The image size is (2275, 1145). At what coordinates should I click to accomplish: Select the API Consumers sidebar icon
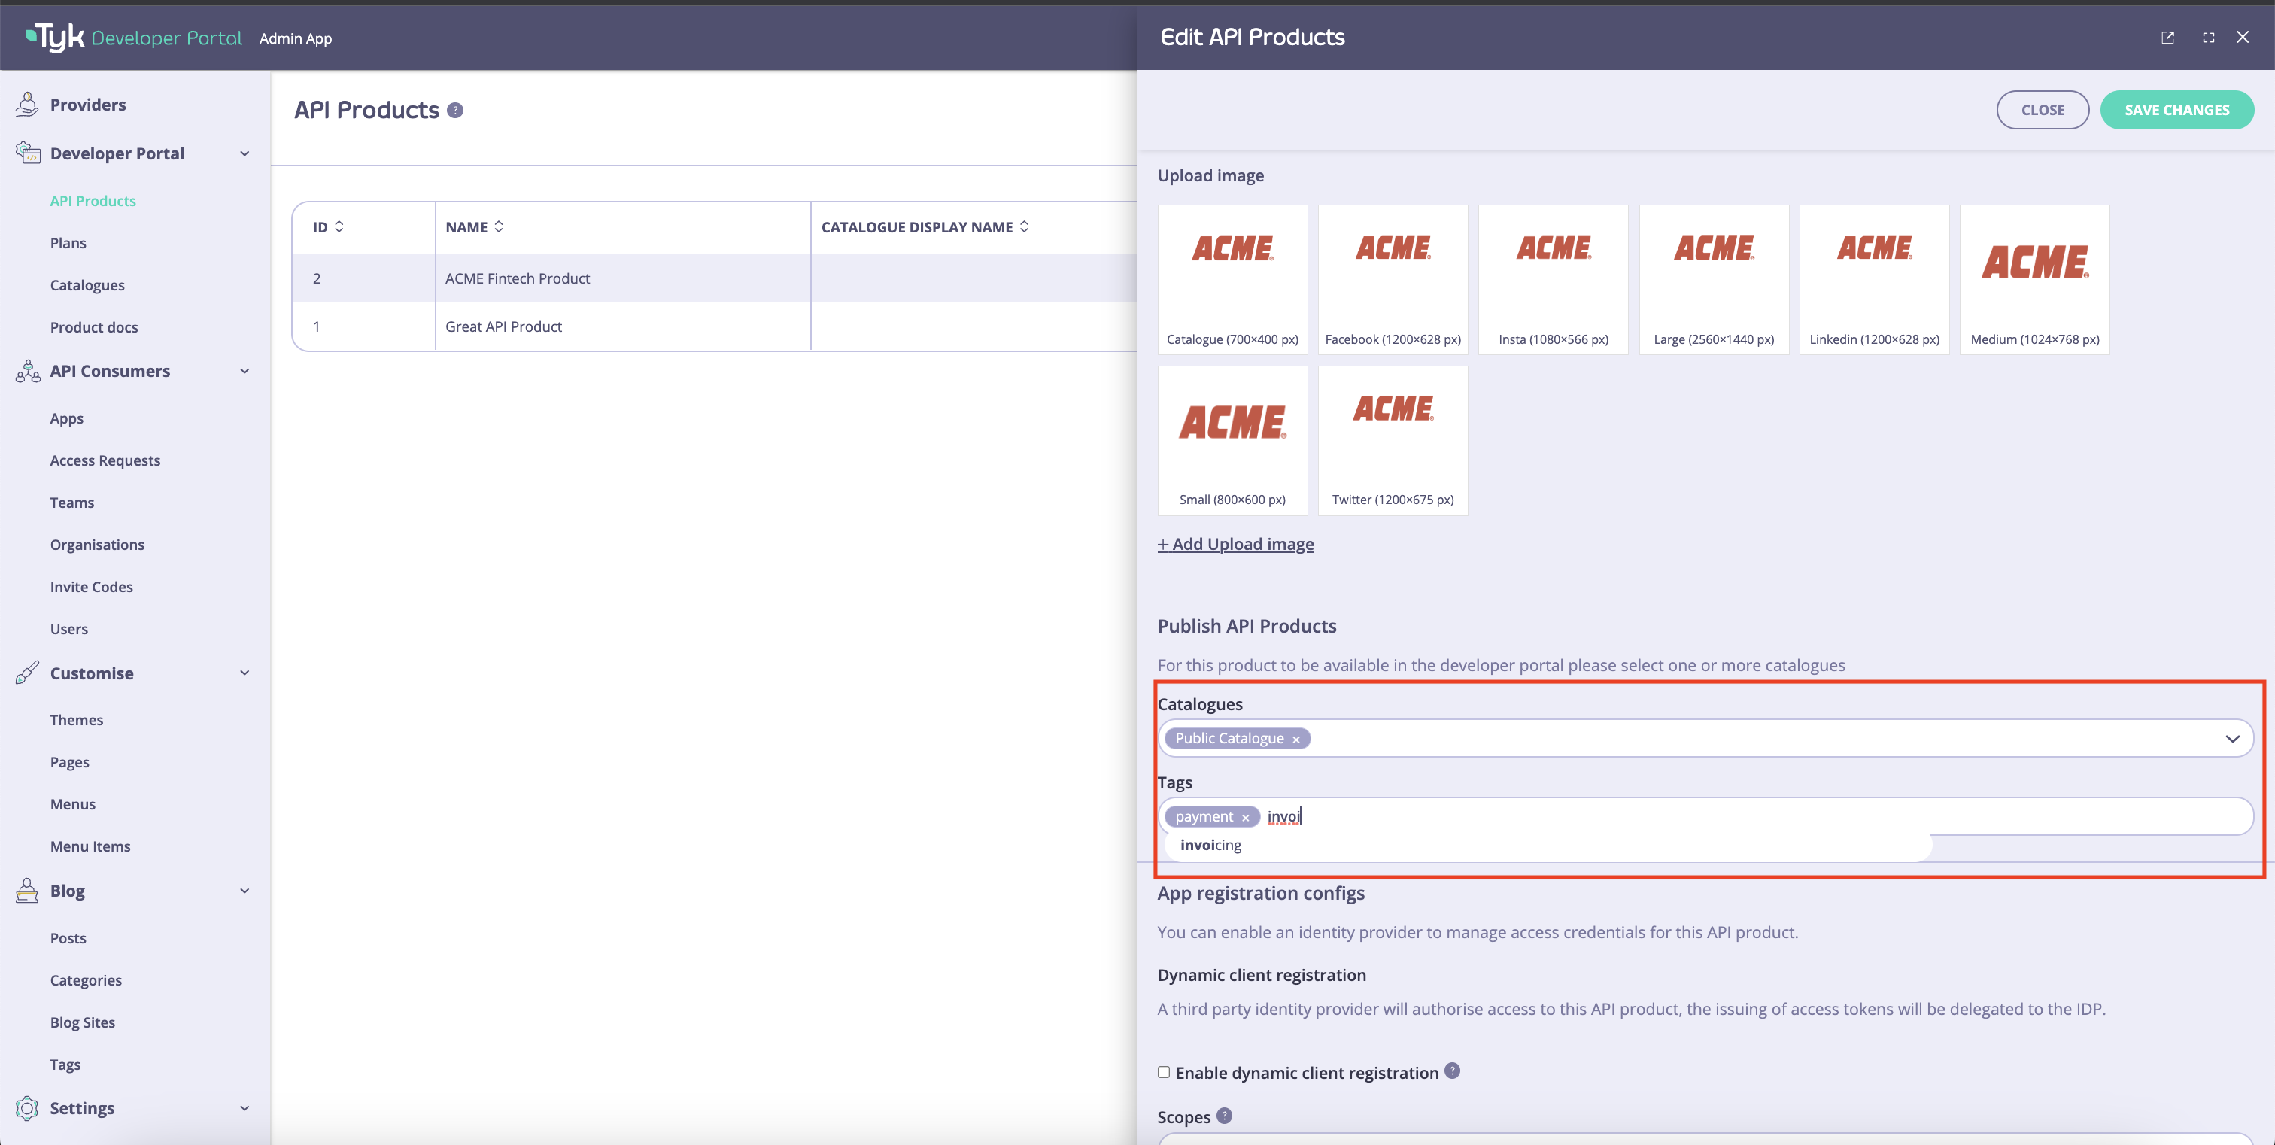click(x=27, y=372)
